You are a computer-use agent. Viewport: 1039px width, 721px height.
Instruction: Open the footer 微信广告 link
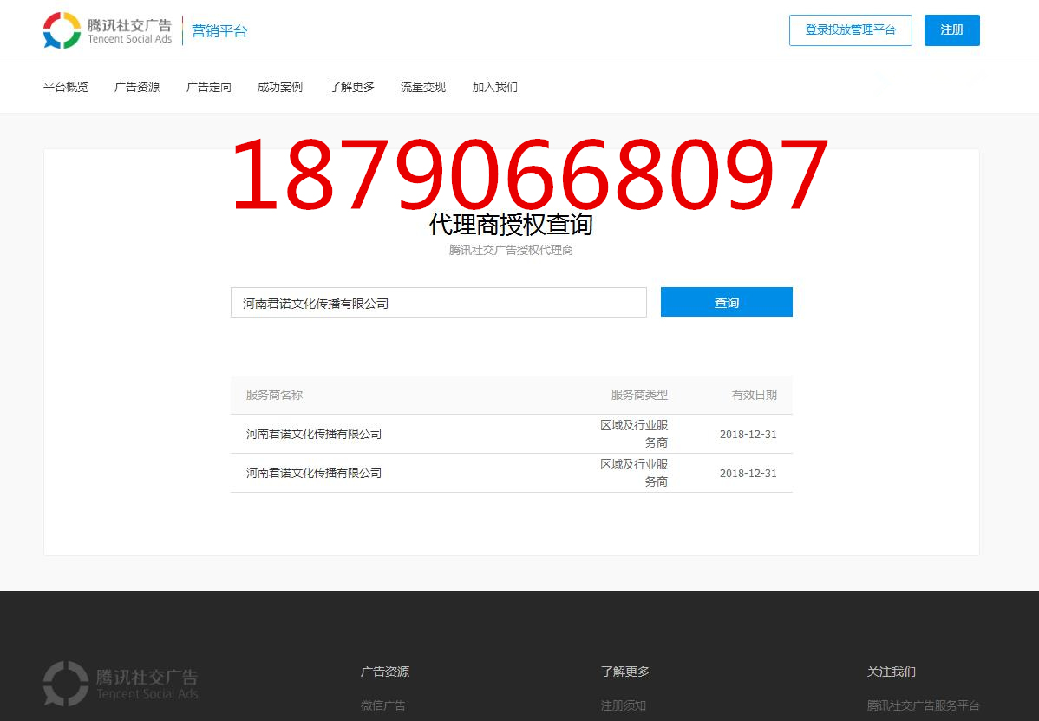click(383, 705)
